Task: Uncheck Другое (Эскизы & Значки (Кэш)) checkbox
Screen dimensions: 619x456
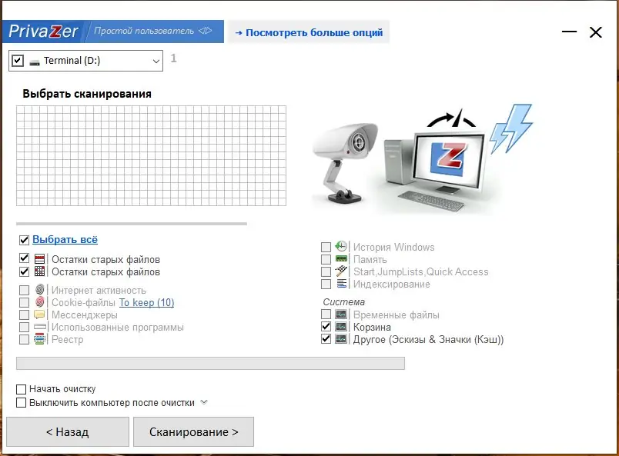Action: coord(326,338)
